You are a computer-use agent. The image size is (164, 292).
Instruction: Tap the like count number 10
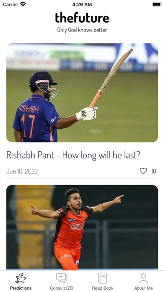point(154,171)
